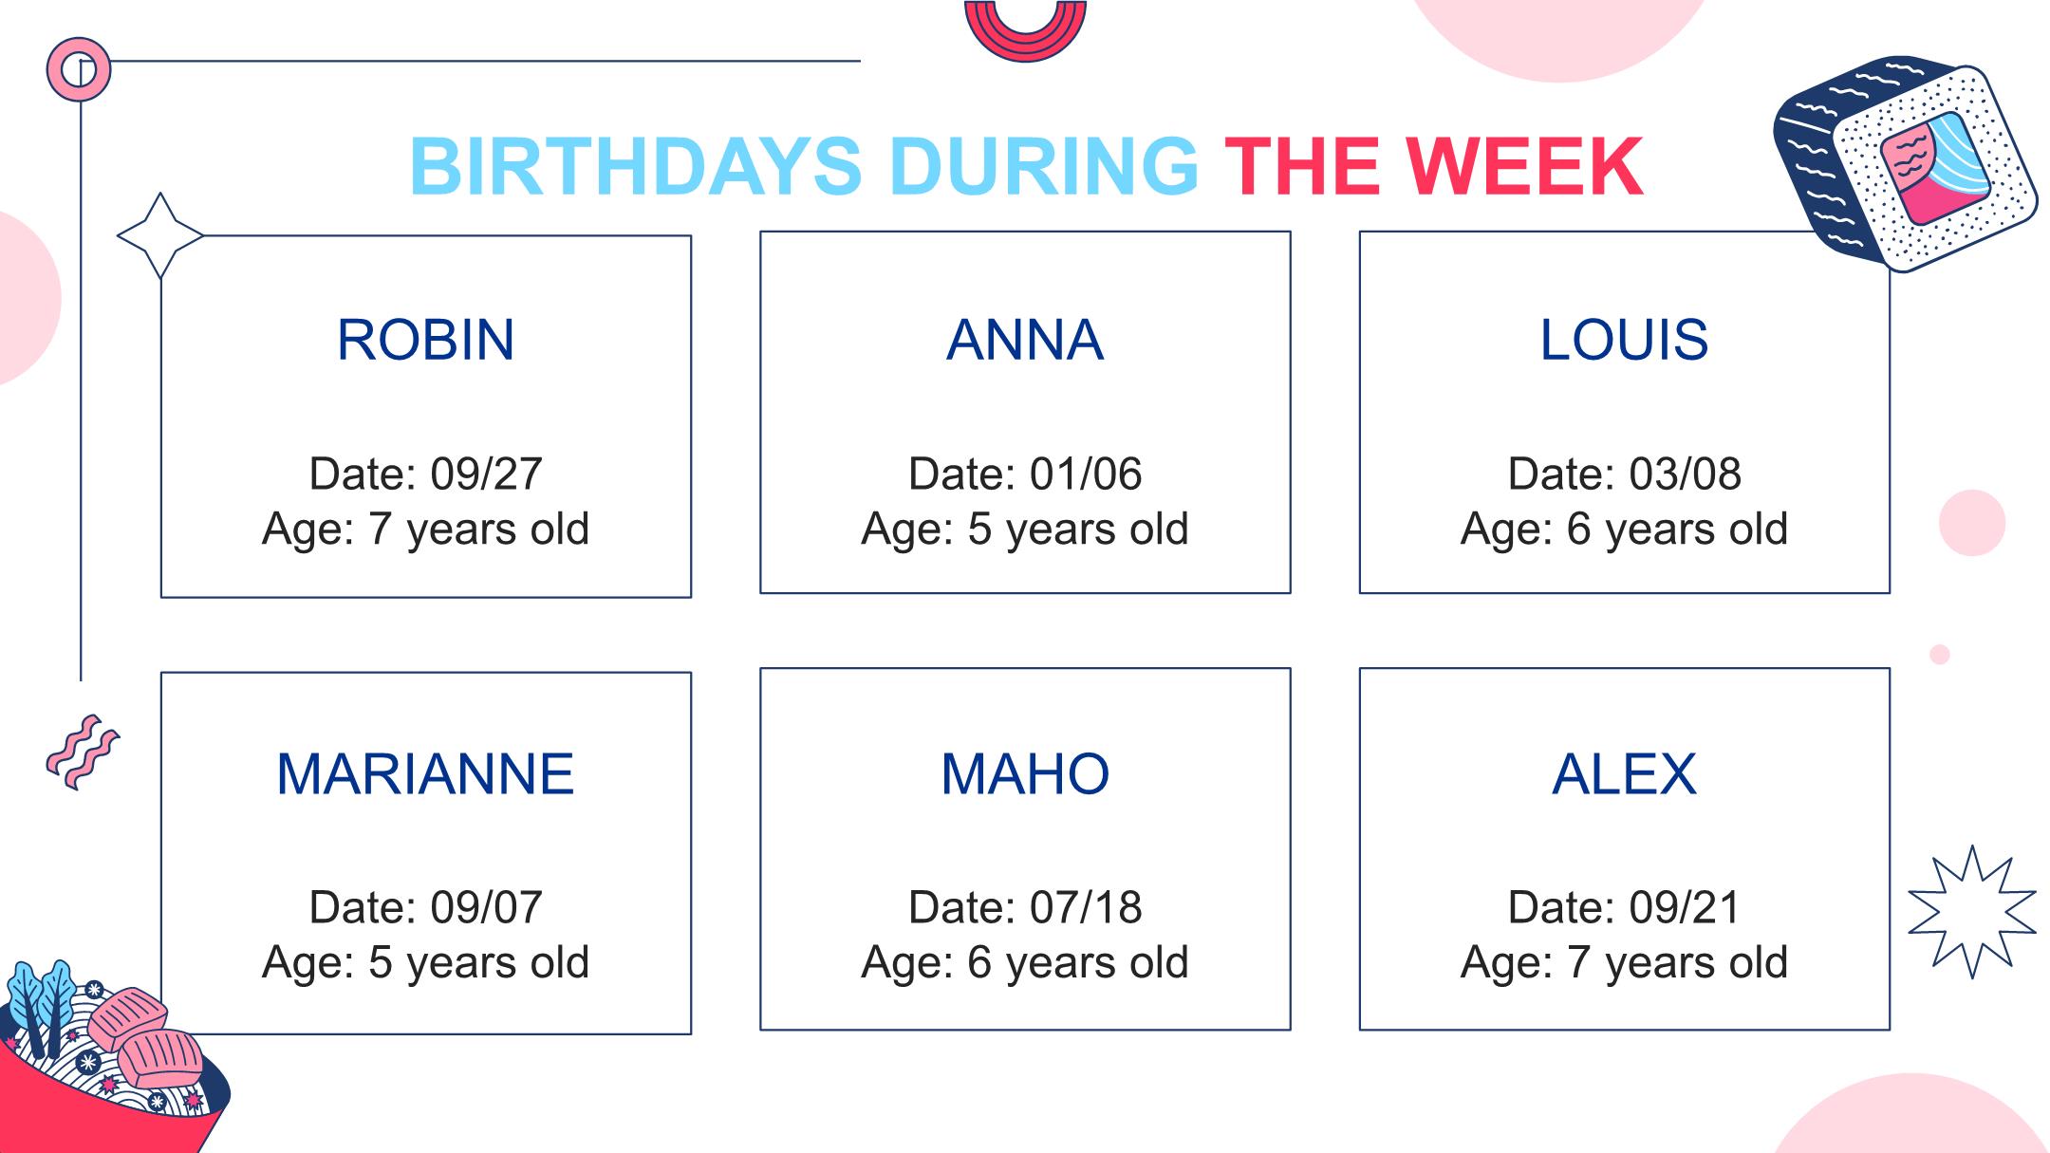
Task: Select the spiky starburst shape
Action: pyautogui.click(x=1972, y=912)
